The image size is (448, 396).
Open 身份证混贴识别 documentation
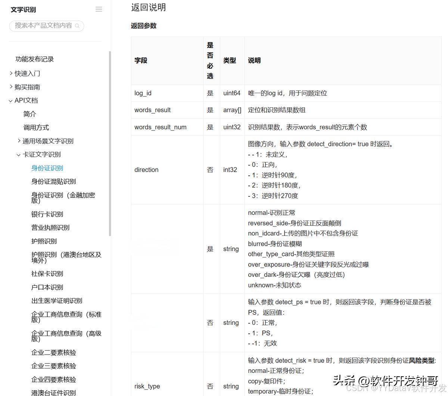click(x=53, y=181)
